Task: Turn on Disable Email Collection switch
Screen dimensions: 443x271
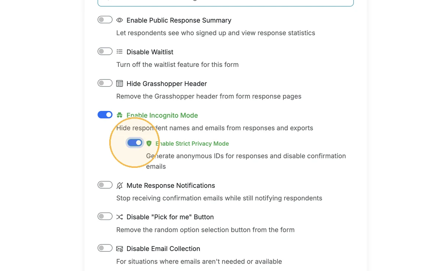Action: [x=105, y=248]
